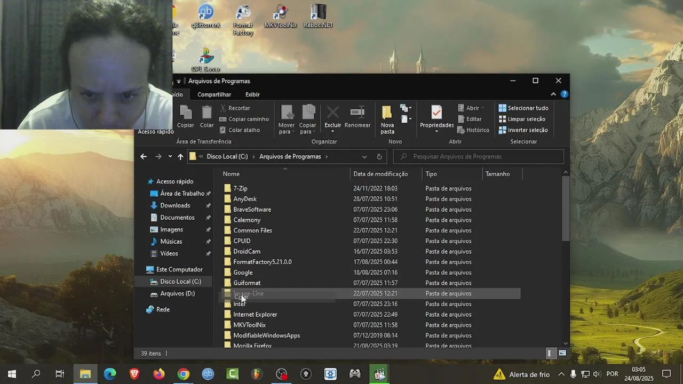Click the Colar clipboard icon

pos(207,117)
